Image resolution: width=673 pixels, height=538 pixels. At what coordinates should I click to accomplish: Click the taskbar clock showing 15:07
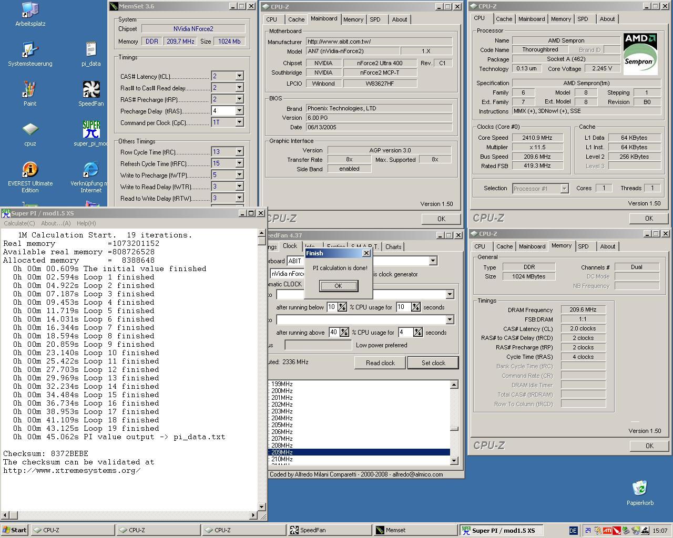click(660, 531)
